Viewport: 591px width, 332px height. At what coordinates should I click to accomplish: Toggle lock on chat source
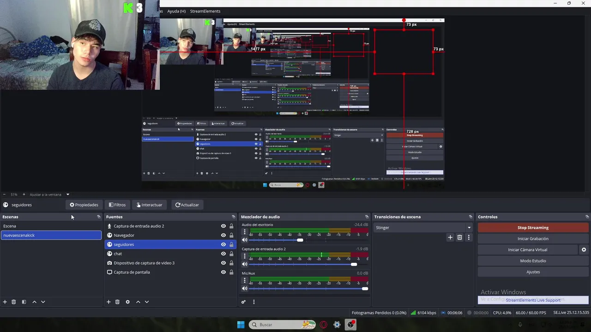tap(231, 254)
